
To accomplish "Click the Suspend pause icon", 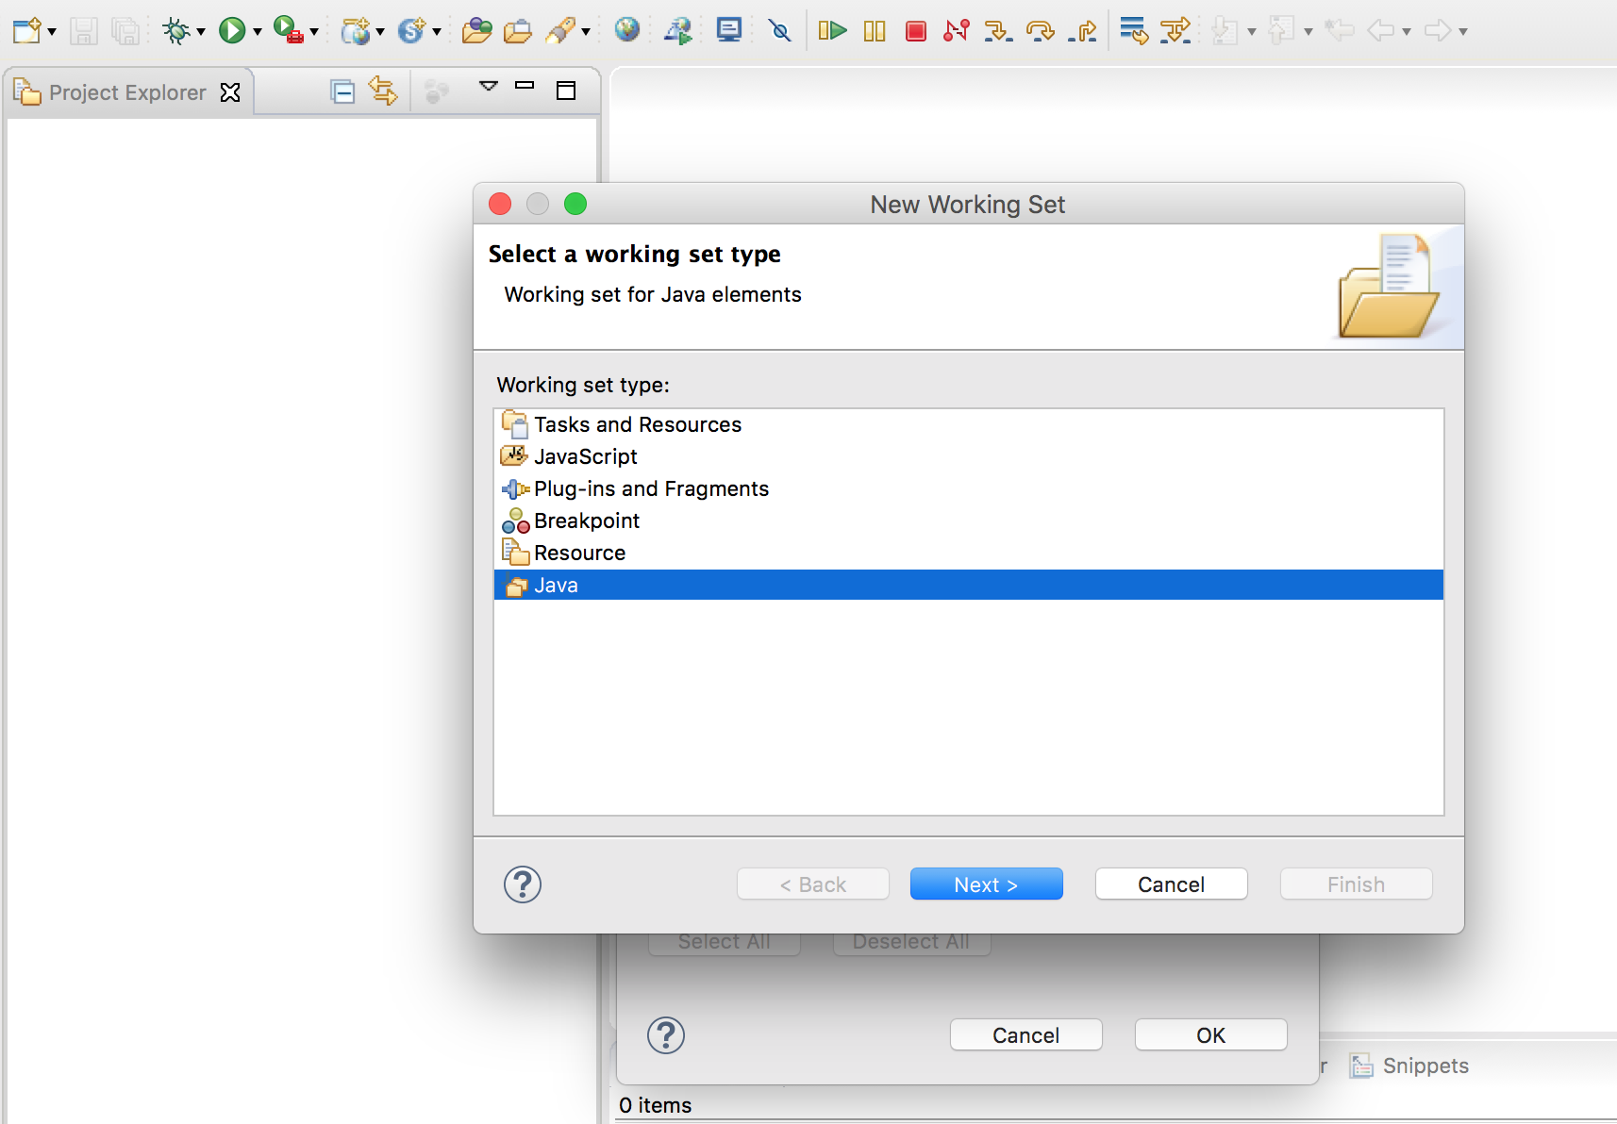I will tap(875, 31).
